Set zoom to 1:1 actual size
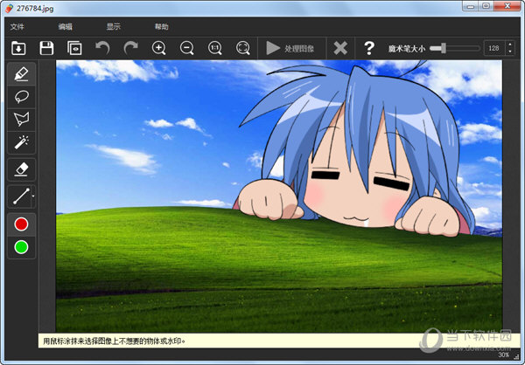The width and height of the screenshot is (525, 365). click(x=215, y=48)
